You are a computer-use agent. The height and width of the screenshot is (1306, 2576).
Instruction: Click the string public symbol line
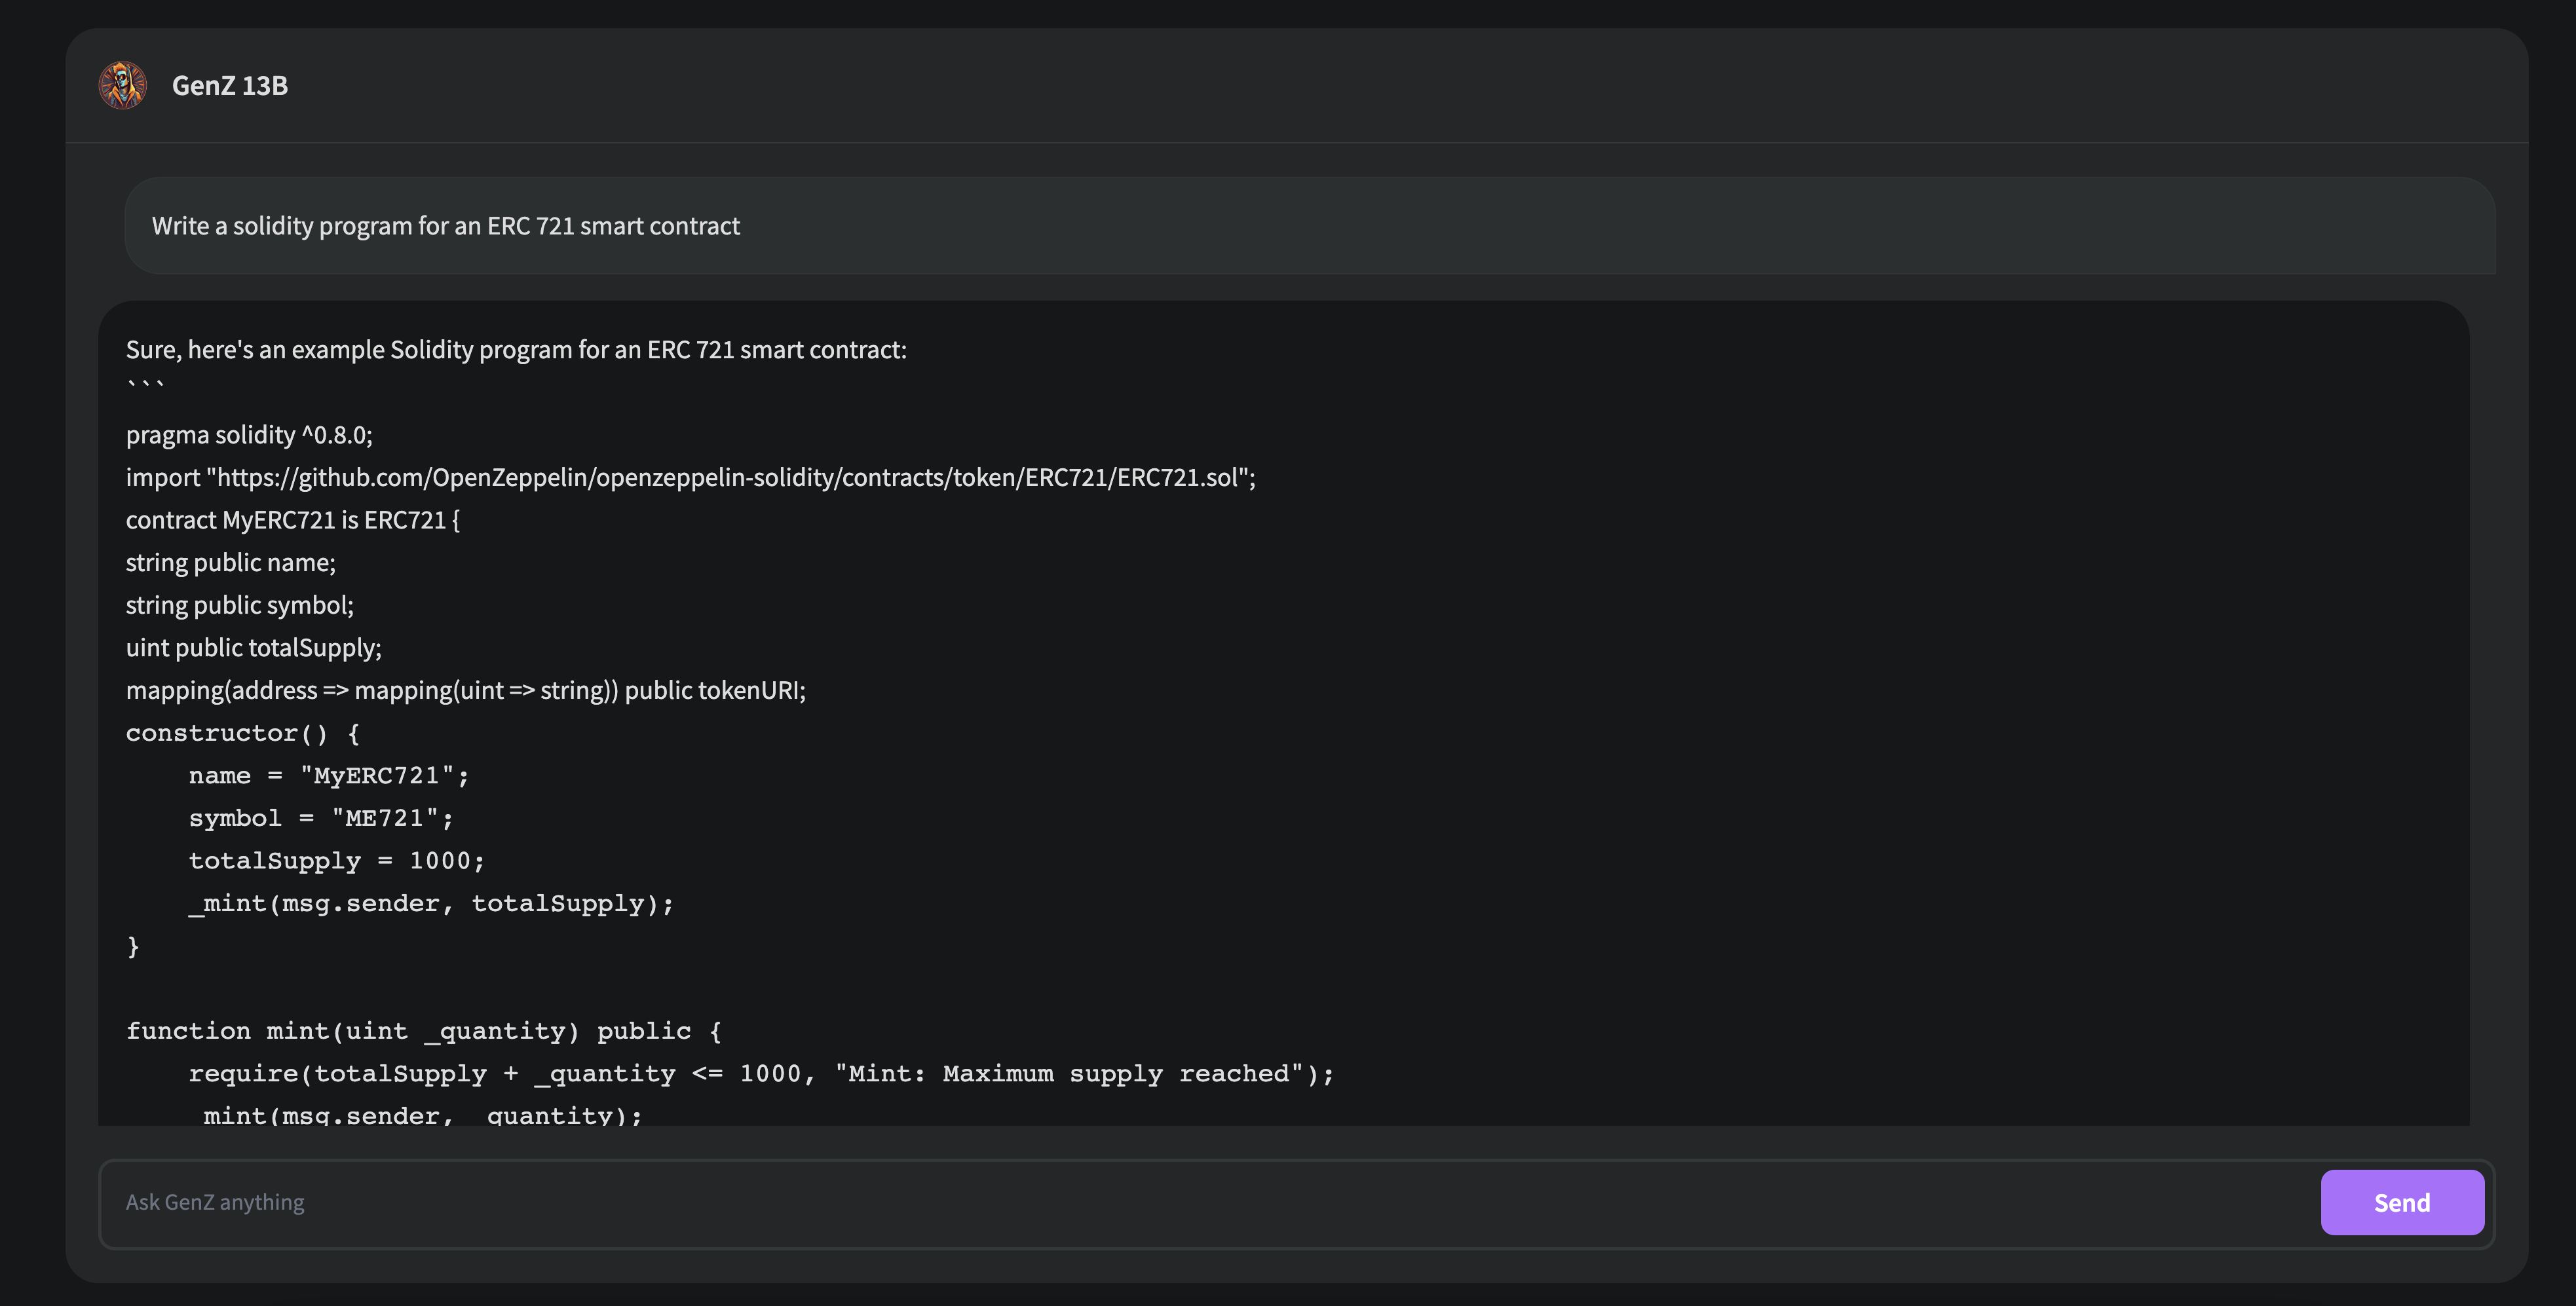tap(240, 605)
